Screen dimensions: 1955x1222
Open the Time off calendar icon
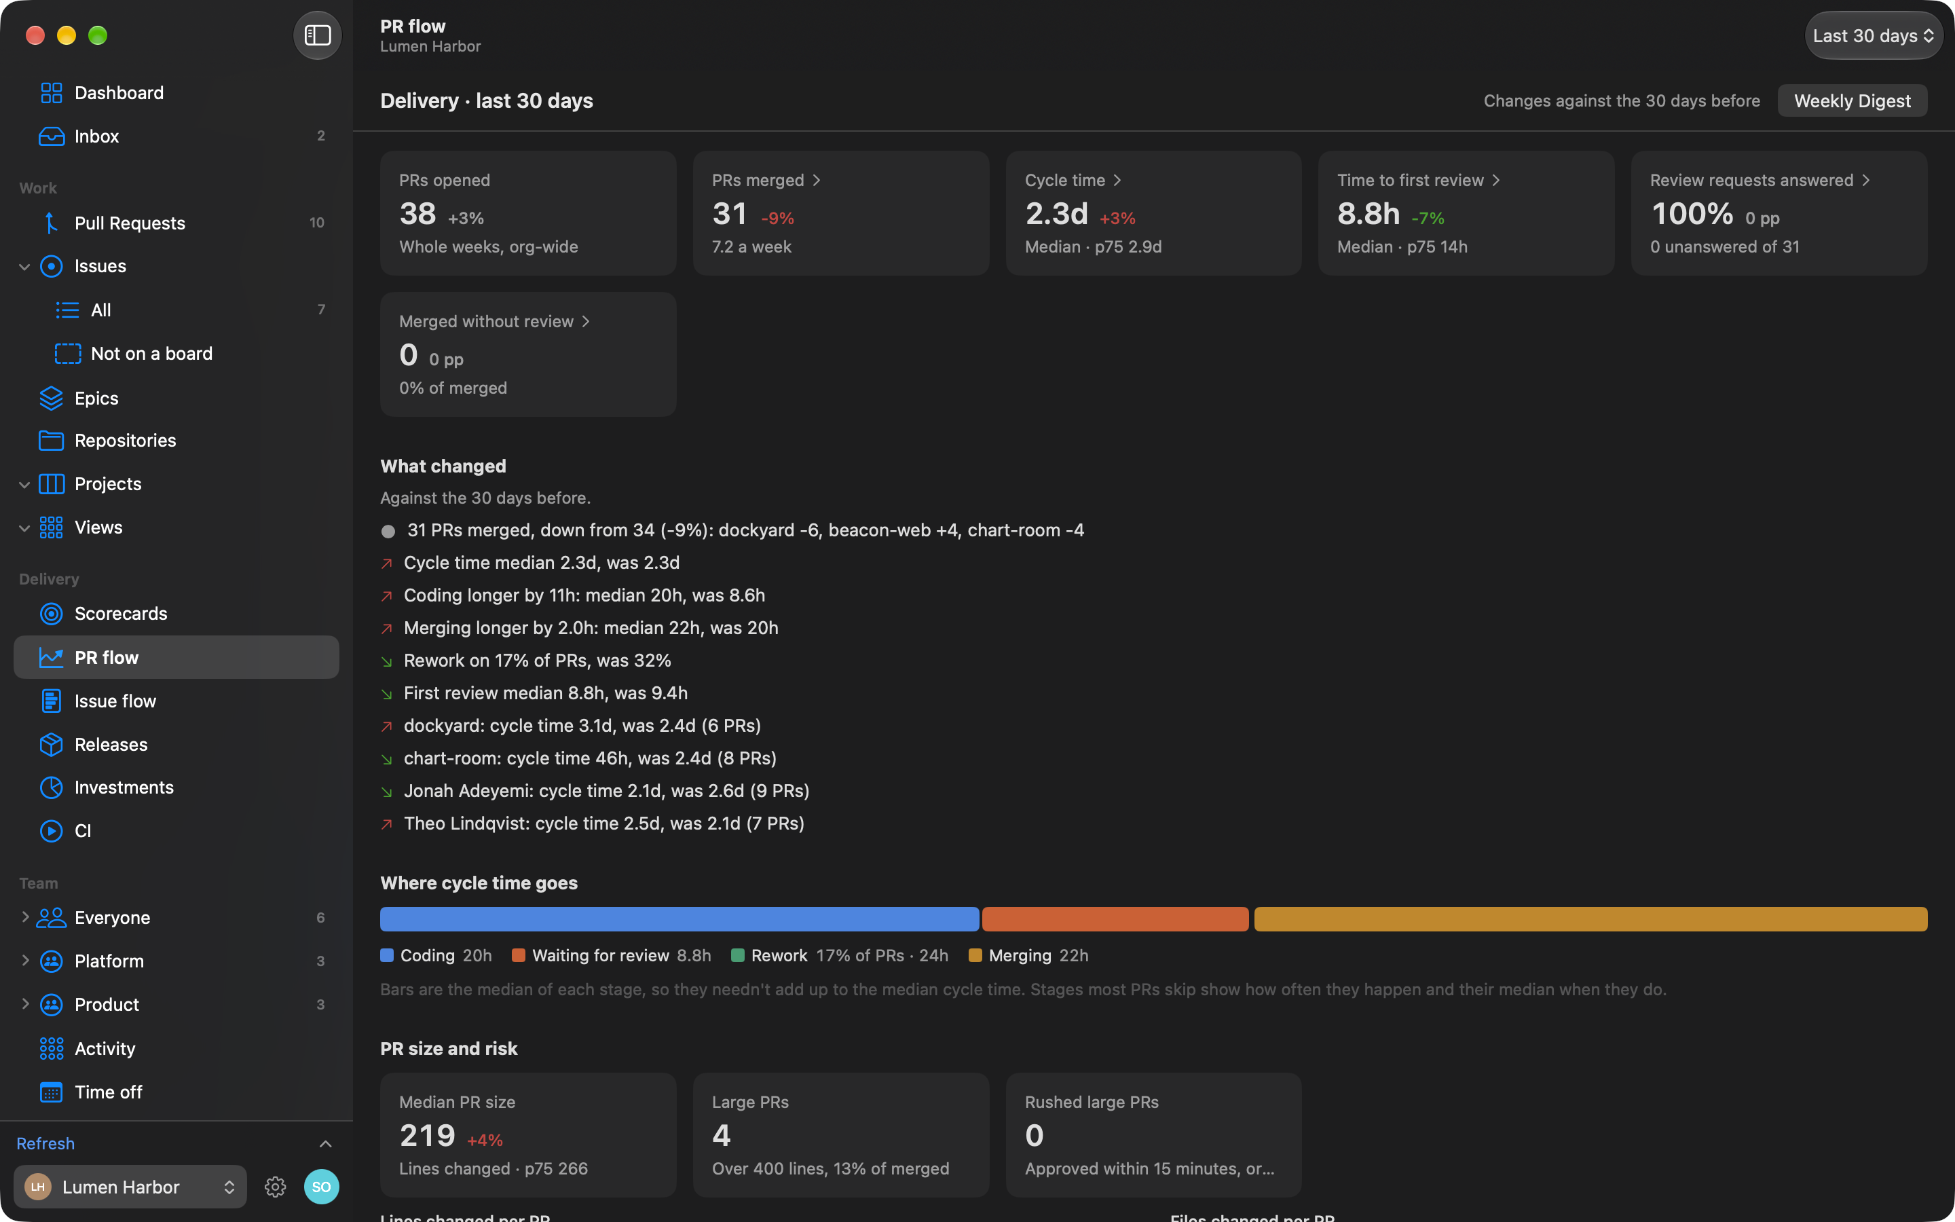51,1092
